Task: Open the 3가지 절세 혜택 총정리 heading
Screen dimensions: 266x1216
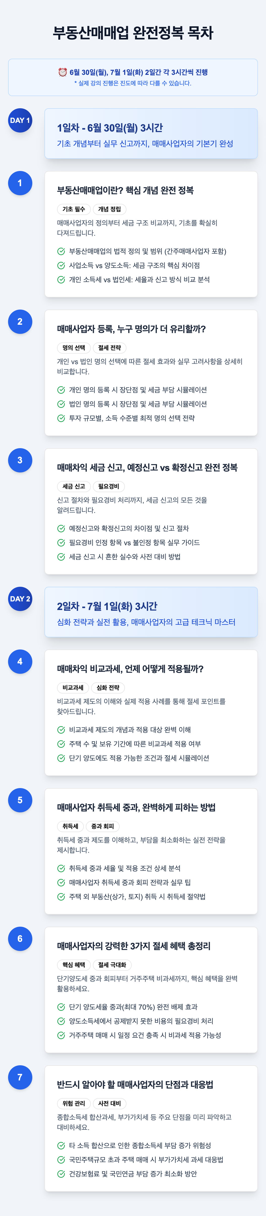Action: click(134, 946)
